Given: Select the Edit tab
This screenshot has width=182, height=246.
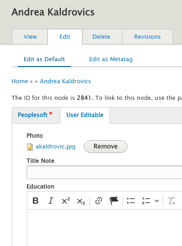Looking at the screenshot, I should coord(65,37).
